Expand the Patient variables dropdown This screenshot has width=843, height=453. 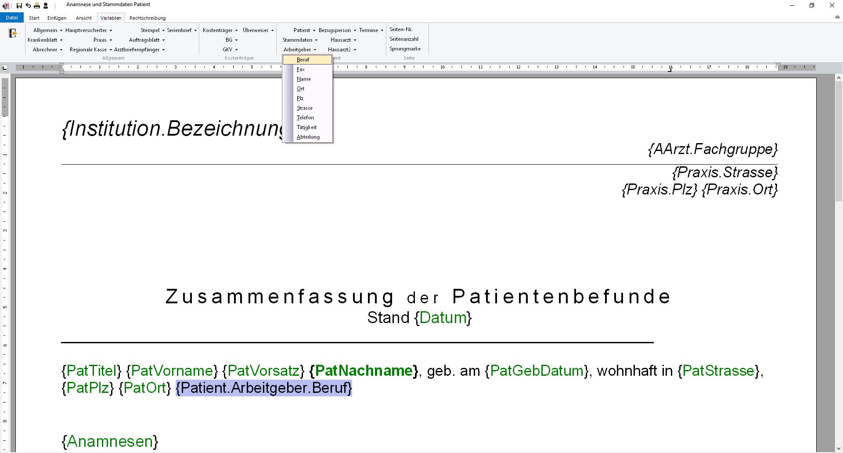pyautogui.click(x=304, y=30)
